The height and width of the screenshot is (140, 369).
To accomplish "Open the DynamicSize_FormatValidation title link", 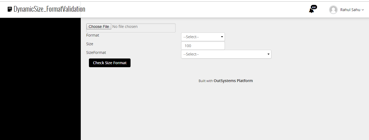I will [x=49, y=9].
